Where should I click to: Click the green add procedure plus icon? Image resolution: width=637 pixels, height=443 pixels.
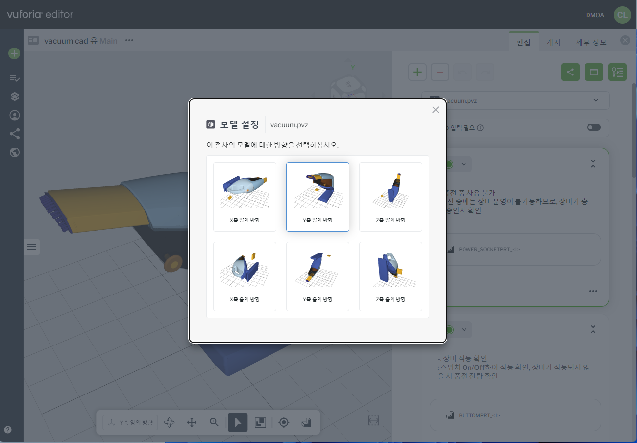pos(14,53)
